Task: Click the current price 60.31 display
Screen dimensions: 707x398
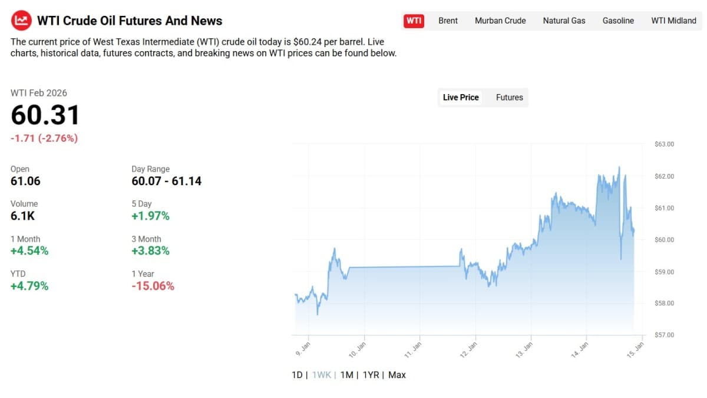Action: point(45,115)
